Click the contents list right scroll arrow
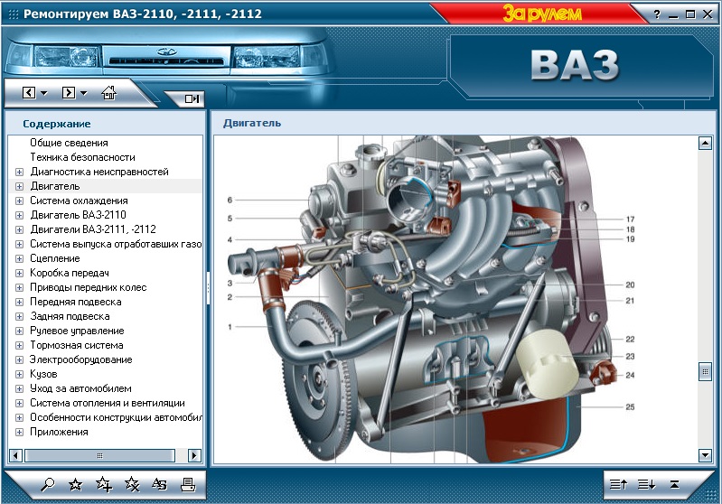722x504 pixels. click(194, 455)
